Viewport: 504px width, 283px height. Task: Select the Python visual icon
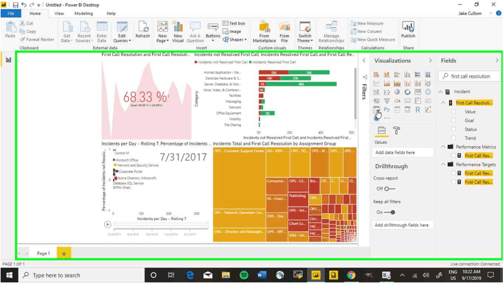click(387, 110)
